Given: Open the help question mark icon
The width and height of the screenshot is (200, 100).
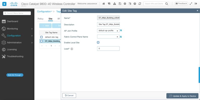Looking at the screenshot, I should pos(135,4).
